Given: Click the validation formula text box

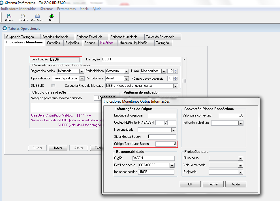Looking at the screenshot, I should tap(67, 107).
